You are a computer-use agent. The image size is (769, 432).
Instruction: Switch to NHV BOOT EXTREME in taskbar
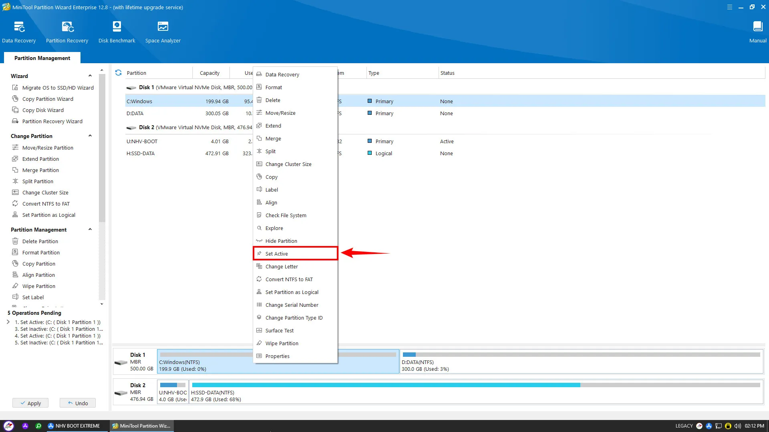(x=74, y=426)
